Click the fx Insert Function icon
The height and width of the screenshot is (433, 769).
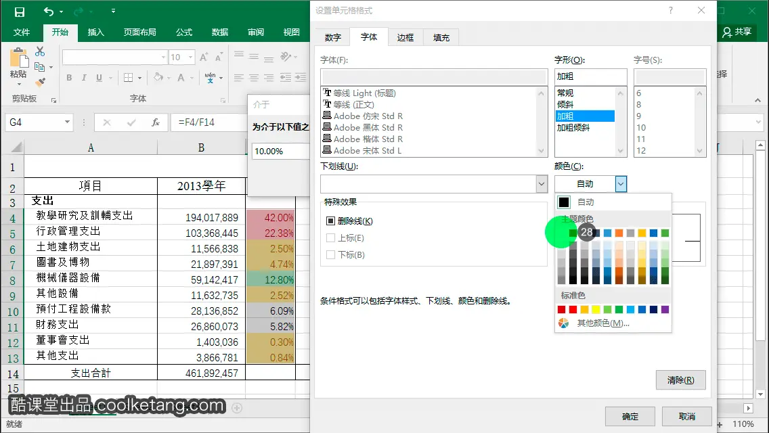[x=156, y=122]
